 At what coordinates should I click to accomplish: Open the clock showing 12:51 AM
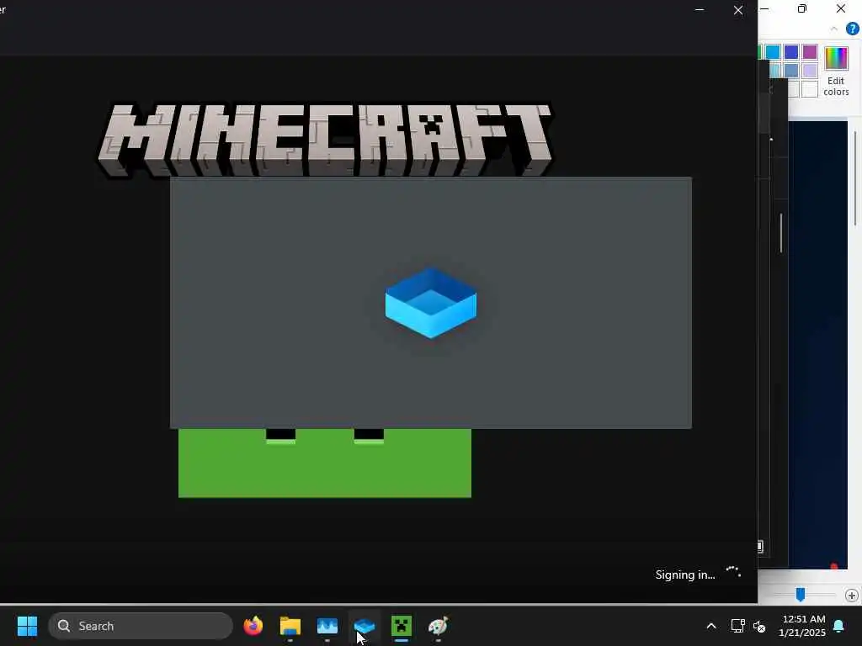(x=802, y=626)
